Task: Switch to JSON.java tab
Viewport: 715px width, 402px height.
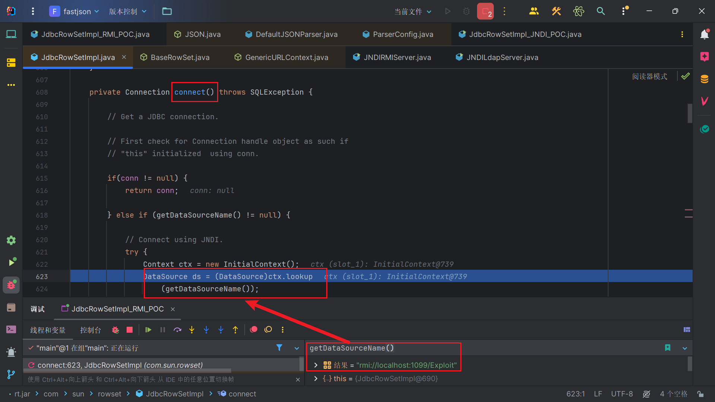Action: 197,34
